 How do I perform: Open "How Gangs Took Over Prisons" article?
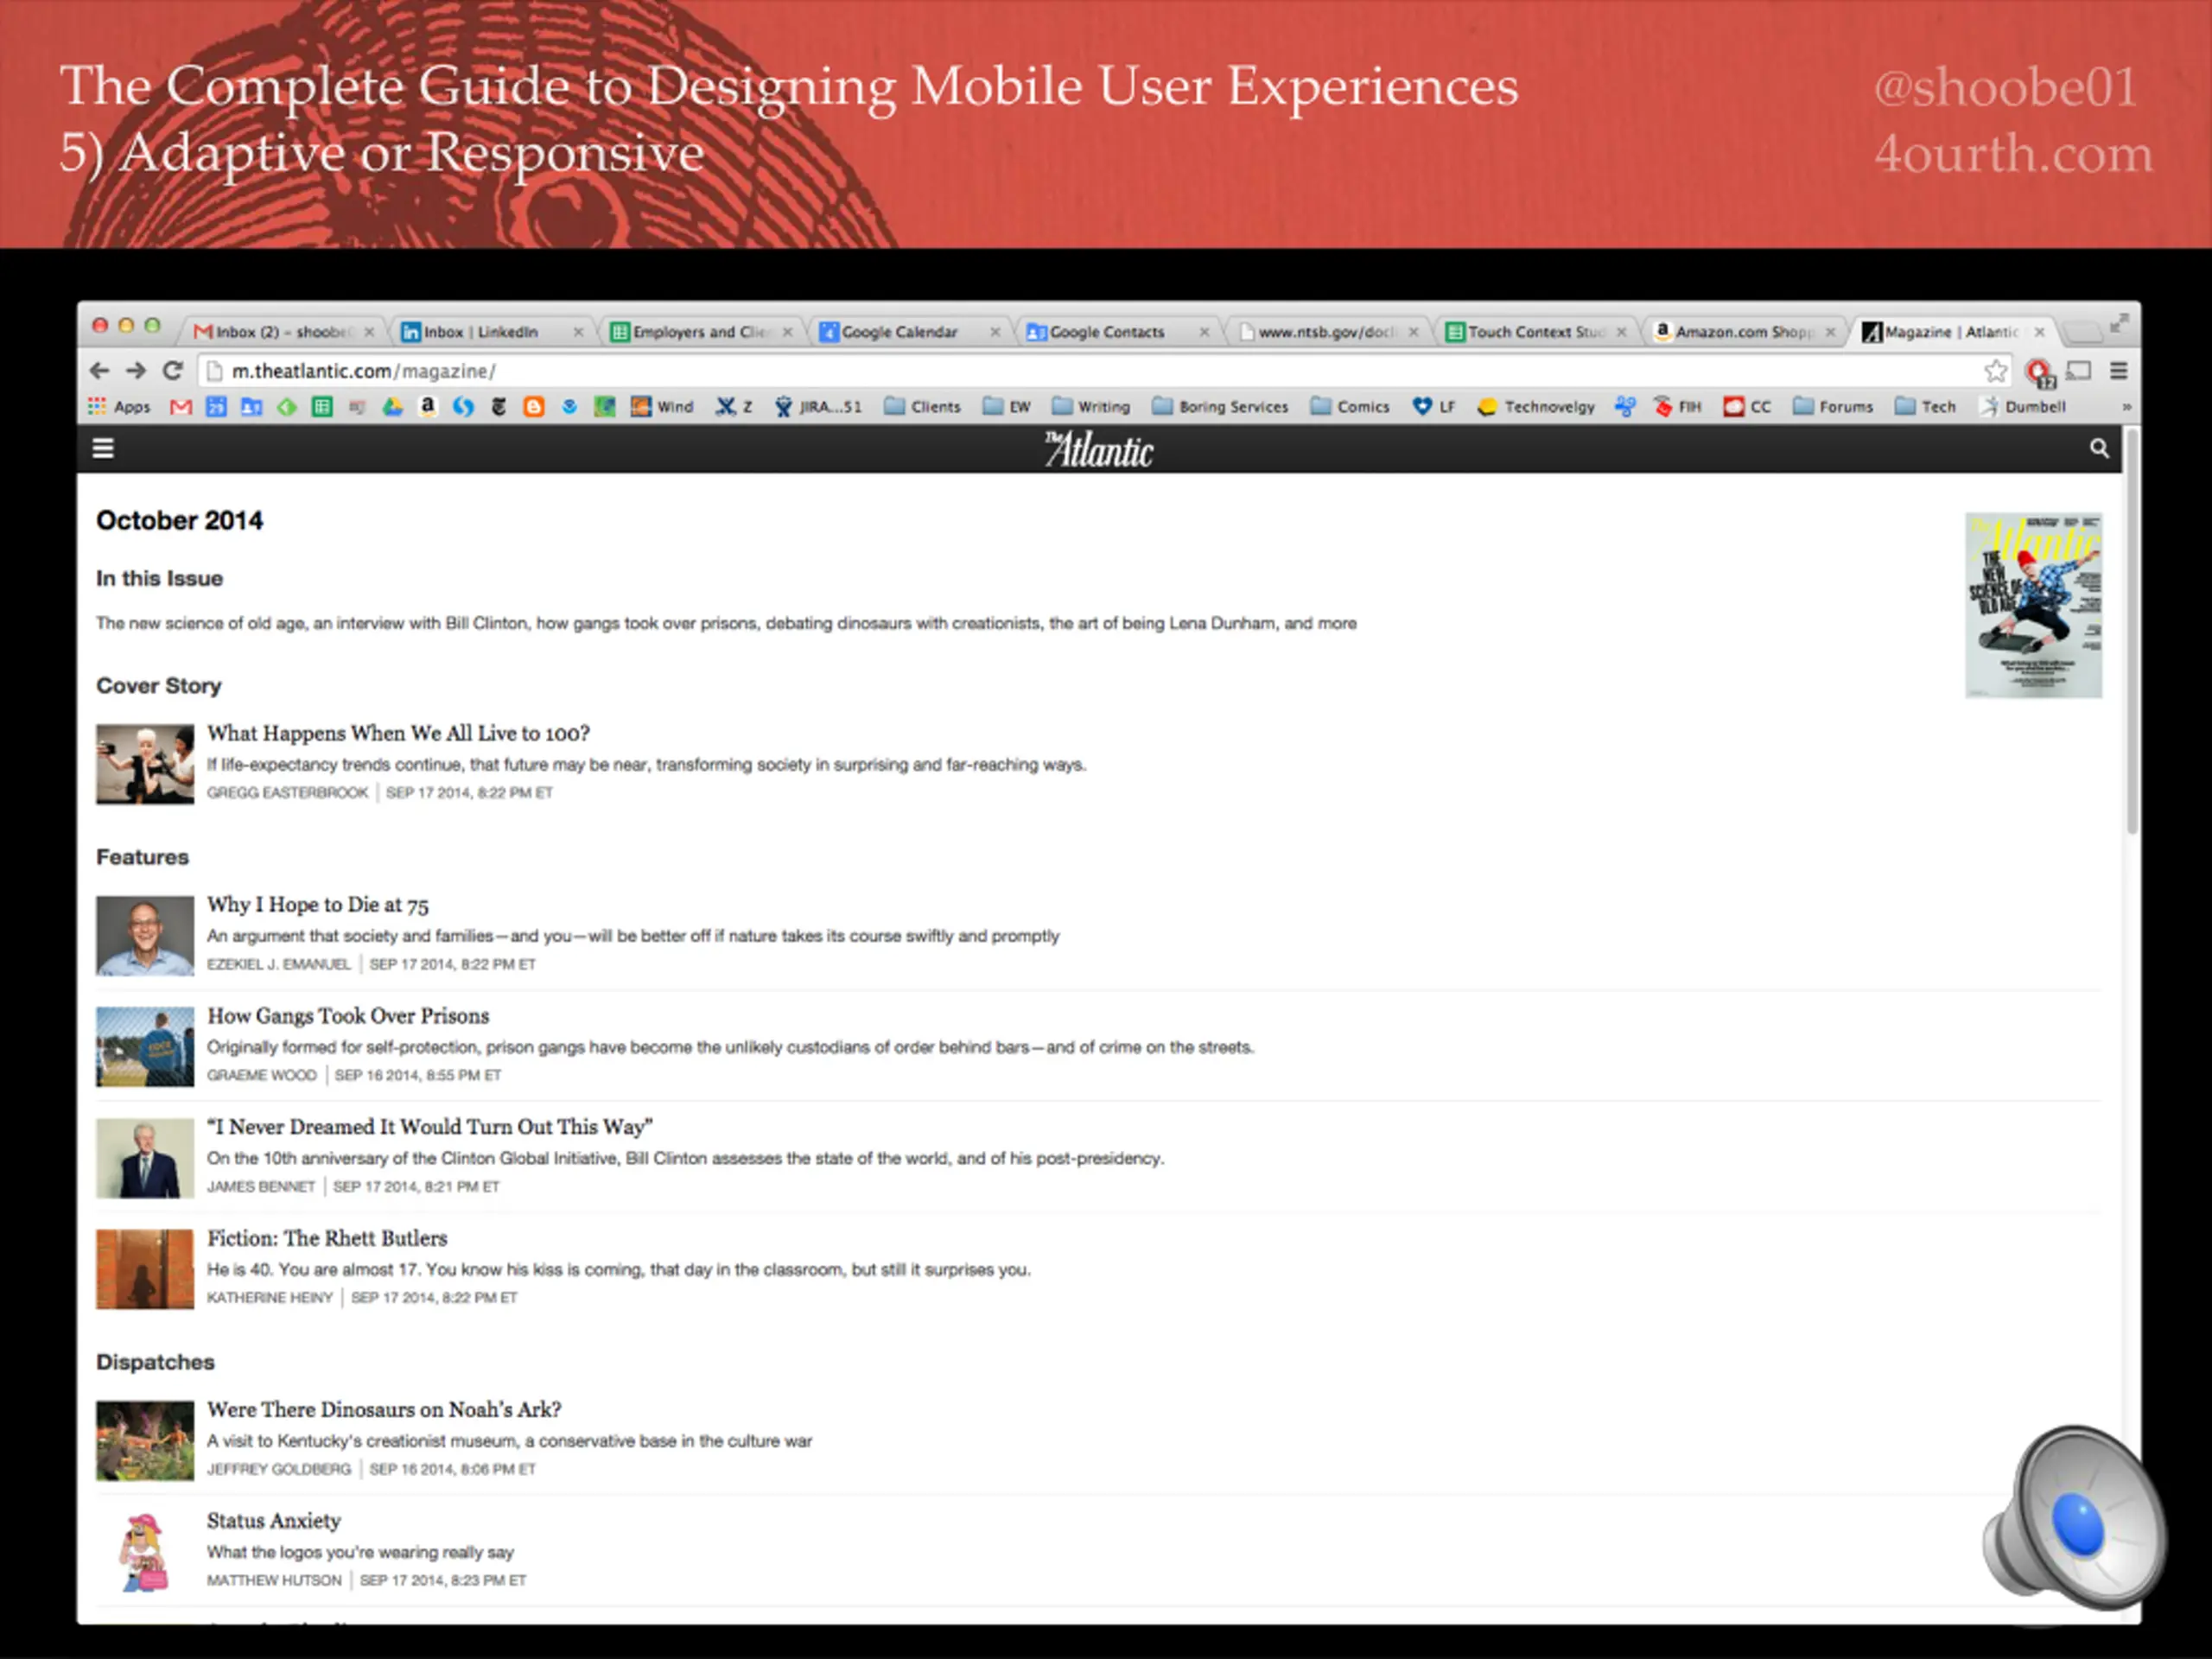[348, 1016]
